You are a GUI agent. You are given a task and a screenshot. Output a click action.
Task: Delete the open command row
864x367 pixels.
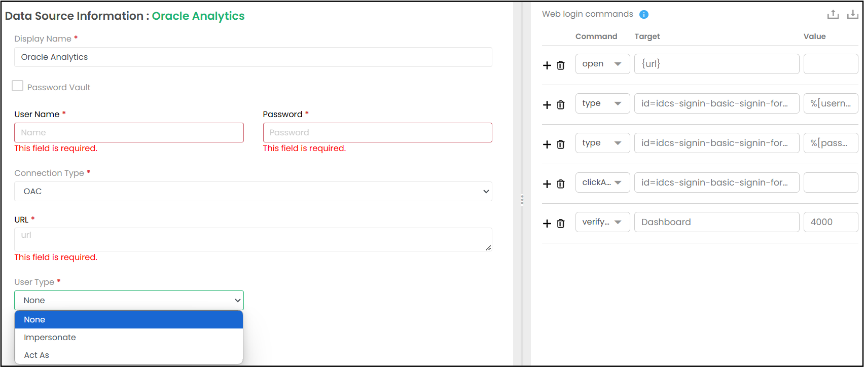(x=561, y=65)
